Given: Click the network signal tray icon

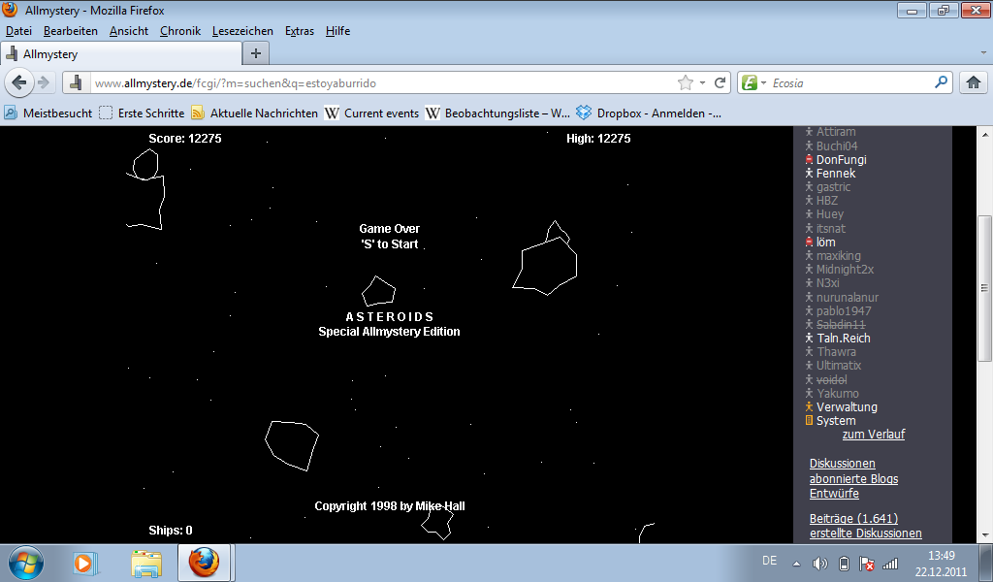Looking at the screenshot, I should pyautogui.click(x=890, y=563).
